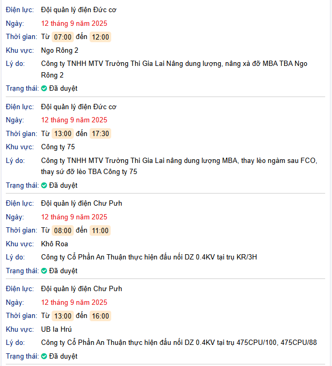The image size is (332, 366).
Task: Click the 12:00 end time badge
Action: 100,37
